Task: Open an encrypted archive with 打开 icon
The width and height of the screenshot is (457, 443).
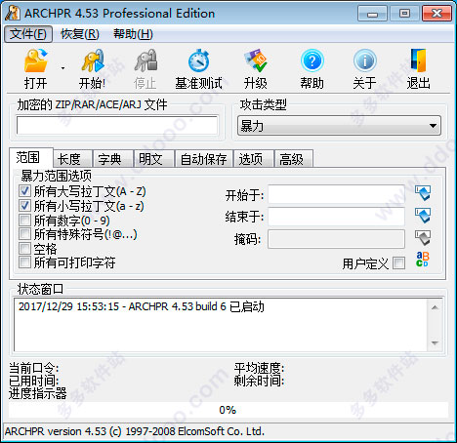Action: tap(36, 60)
